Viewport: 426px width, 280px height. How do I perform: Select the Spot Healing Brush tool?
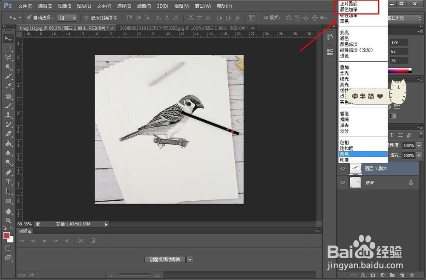click(8, 96)
